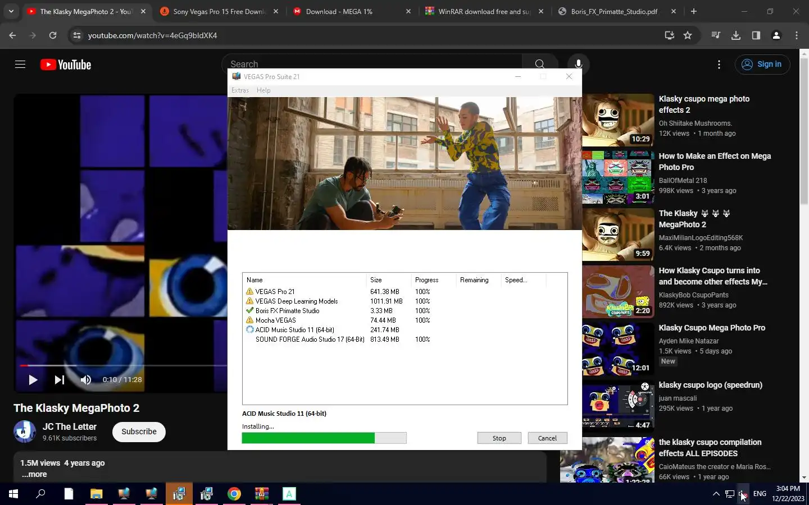
Task: Open Google Chrome from the taskbar
Action: click(234, 494)
